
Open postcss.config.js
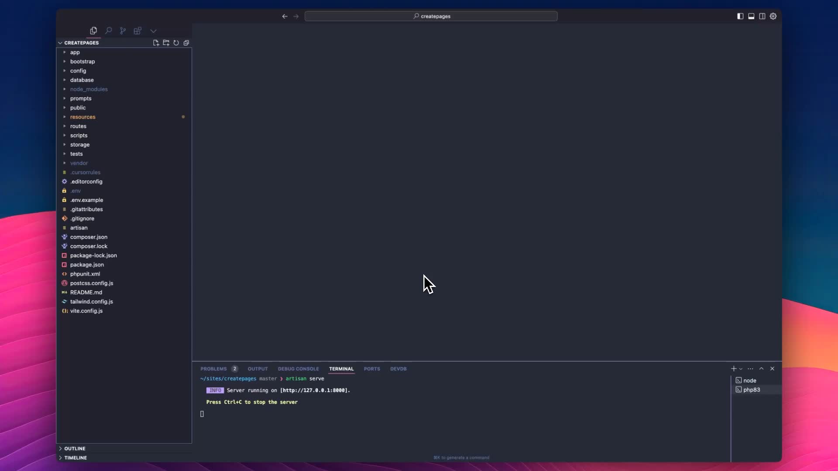(x=124, y=283)
